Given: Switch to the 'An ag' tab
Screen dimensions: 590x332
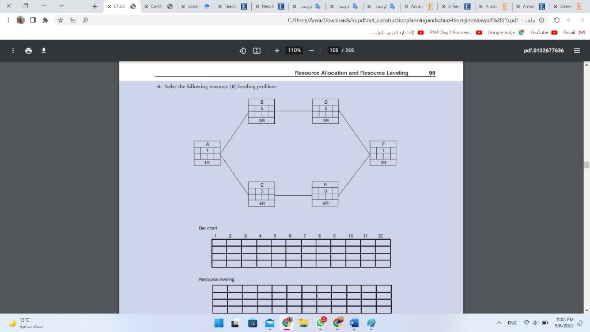Looking at the screenshot, I should pyautogui.click(x=420, y=6).
